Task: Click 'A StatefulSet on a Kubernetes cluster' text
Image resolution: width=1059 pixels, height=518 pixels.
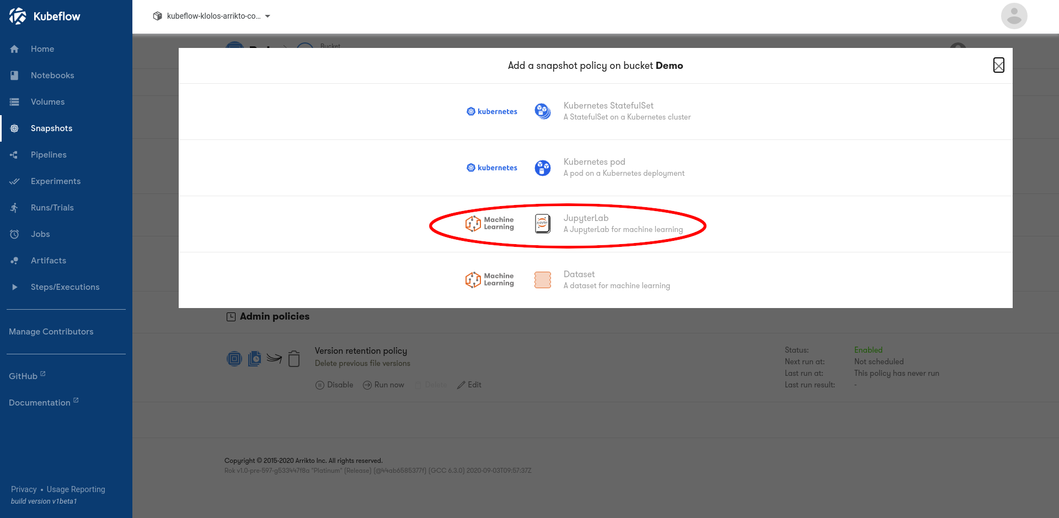Action: (x=627, y=117)
